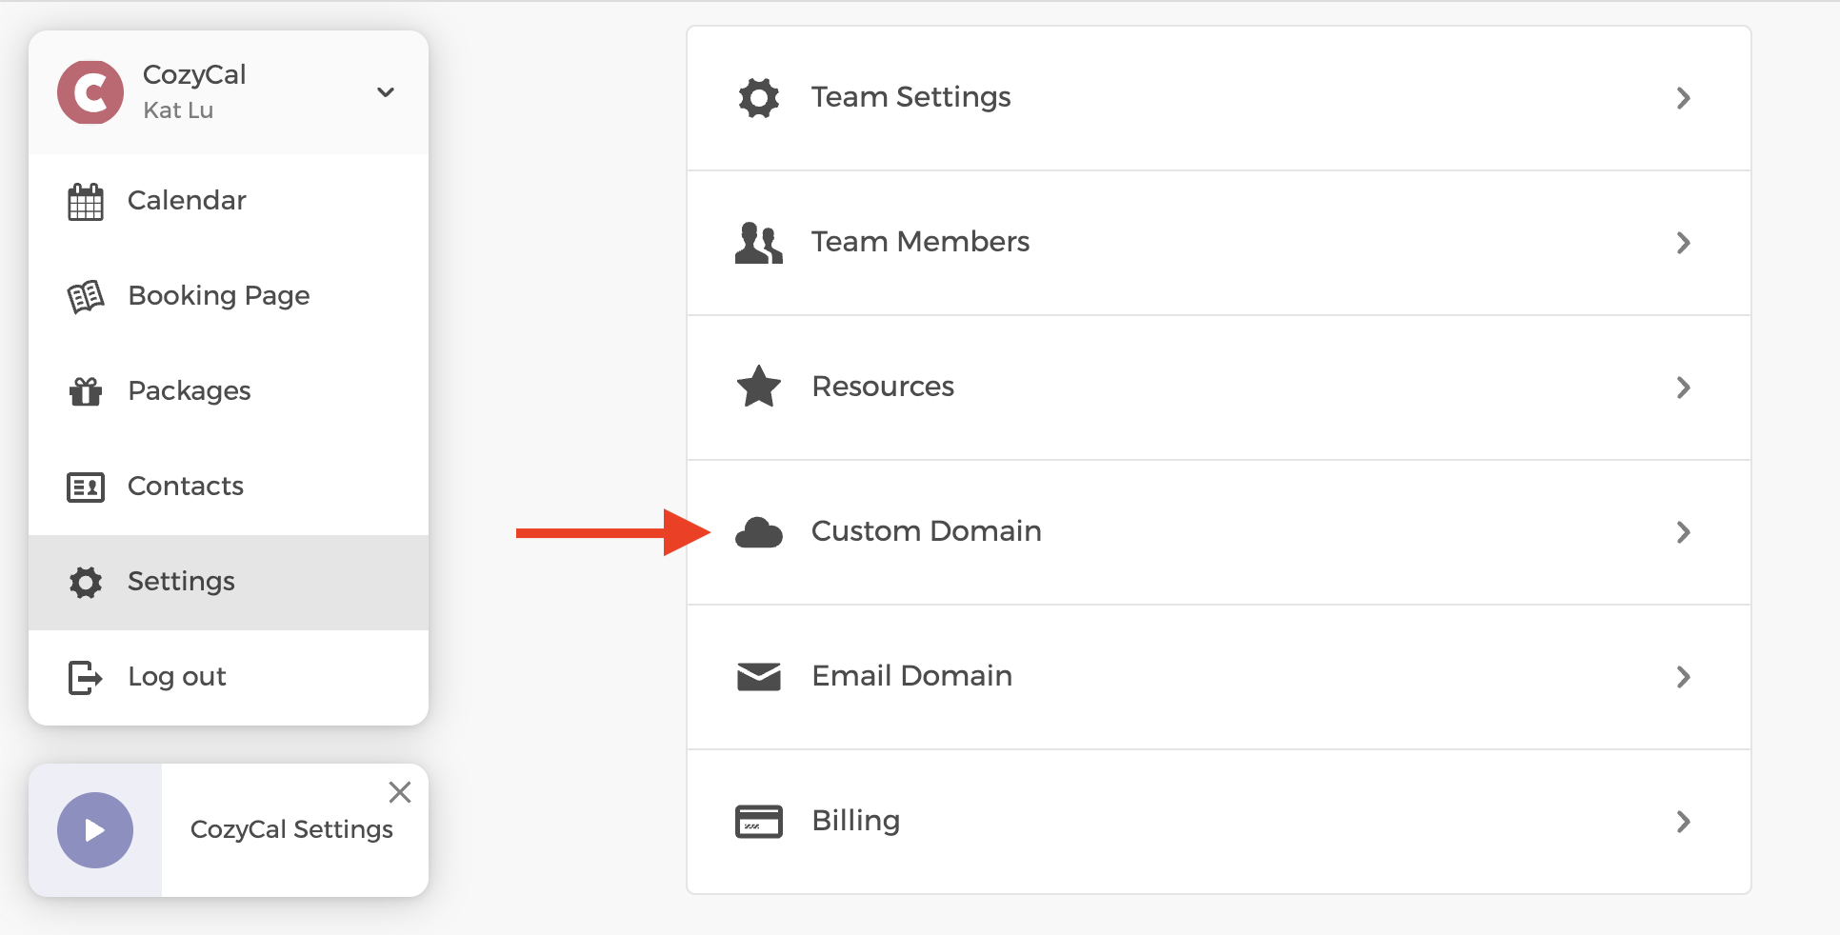The height and width of the screenshot is (935, 1840).
Task: Select the Settings sidebar item
Action: [229, 582]
